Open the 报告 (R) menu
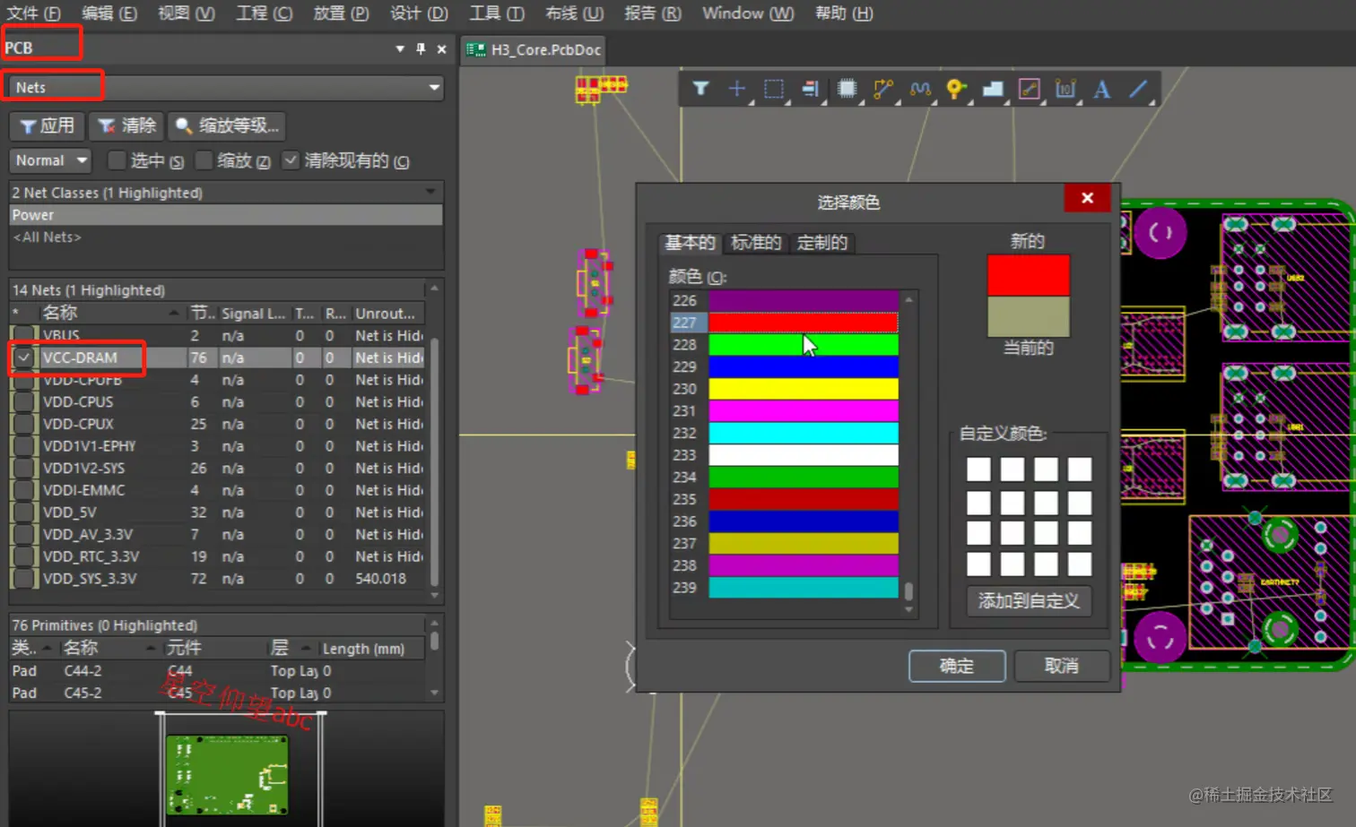 pos(653,13)
